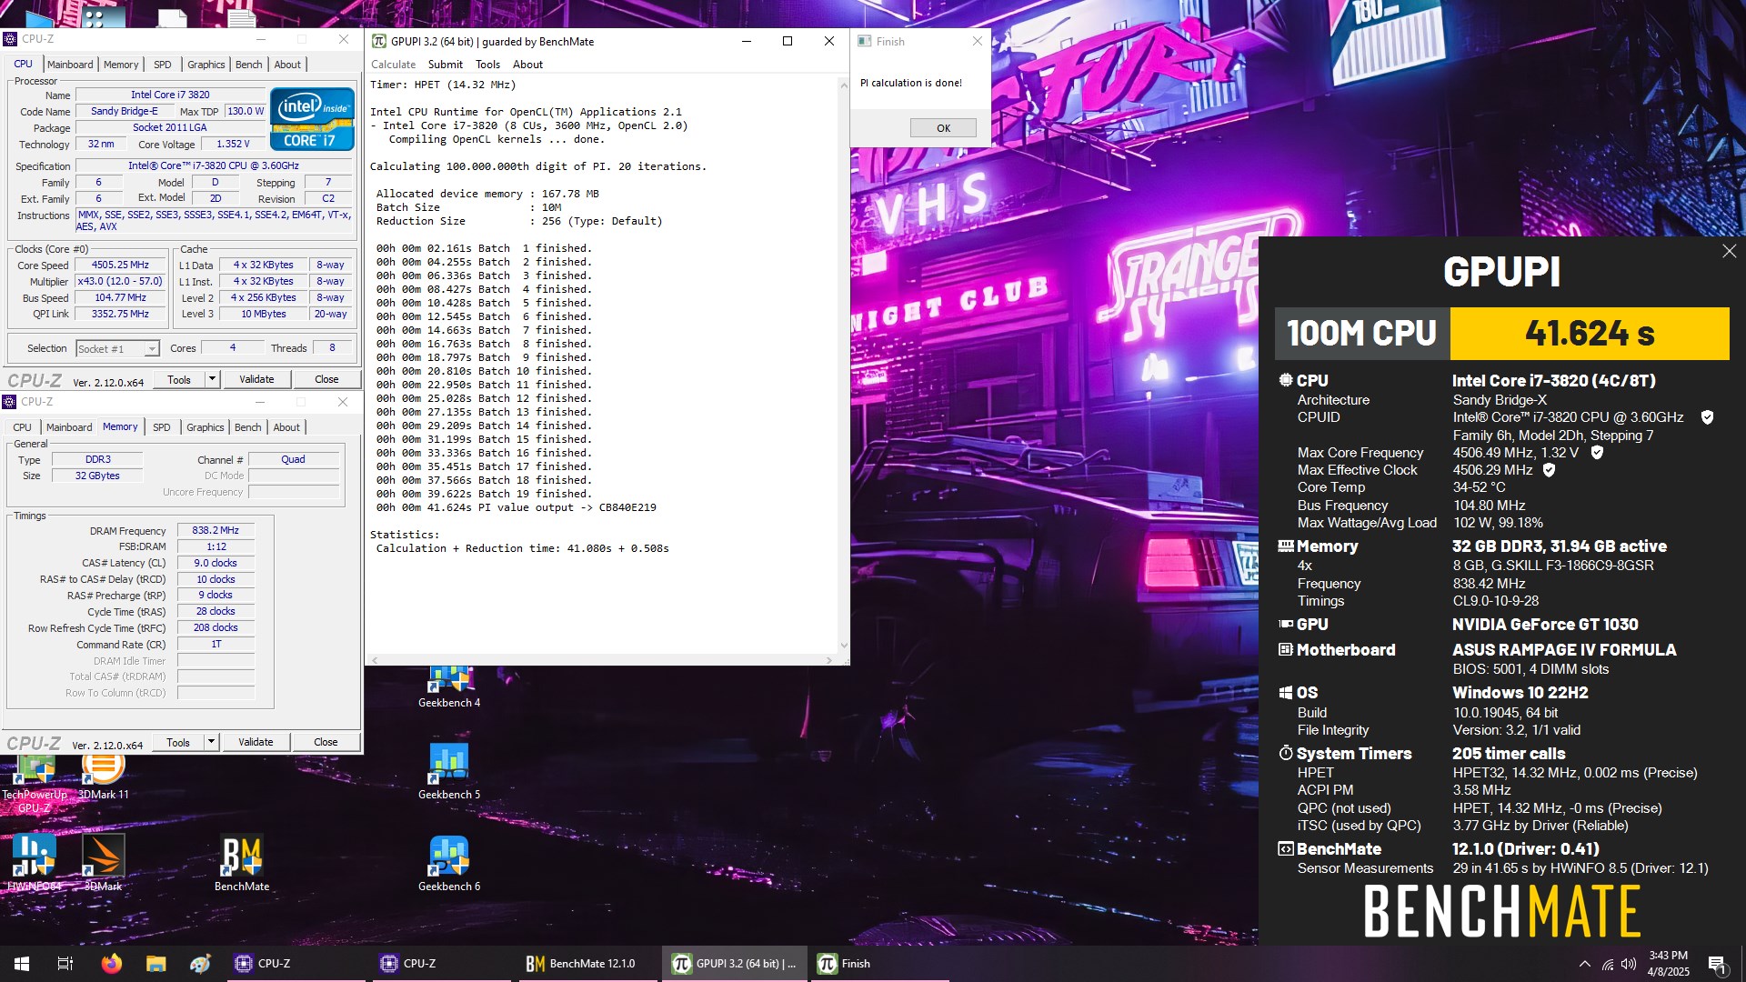Open Tools menu in GPUPI
Screen dimensions: 1746x982
(x=487, y=65)
